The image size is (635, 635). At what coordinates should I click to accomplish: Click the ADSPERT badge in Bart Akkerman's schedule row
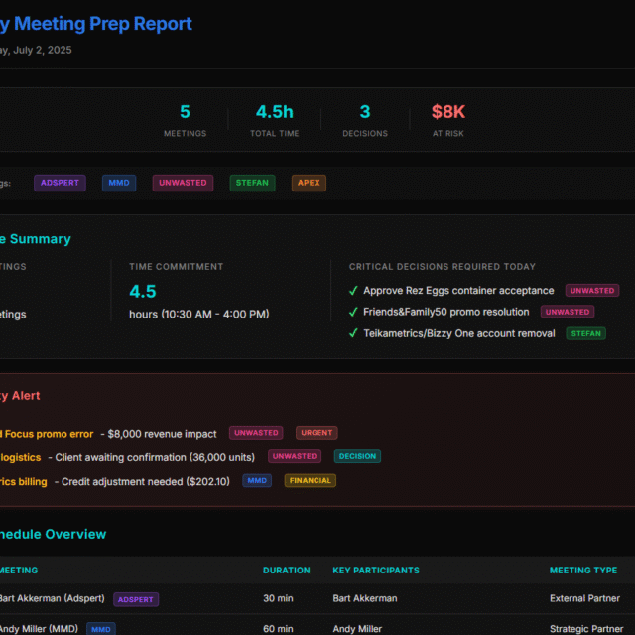(x=136, y=599)
